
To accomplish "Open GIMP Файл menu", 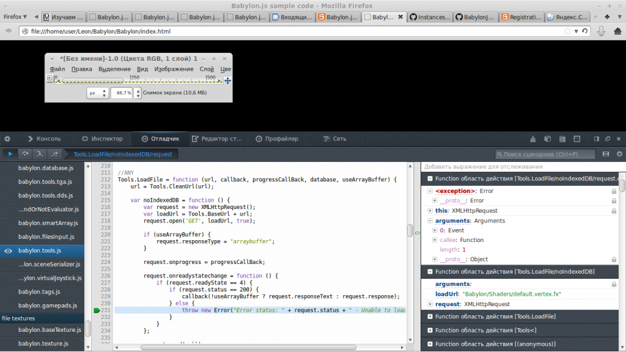I will [57, 69].
